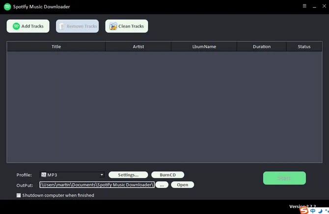Open the hamburger menu icon in title bar

(x=304, y=6)
